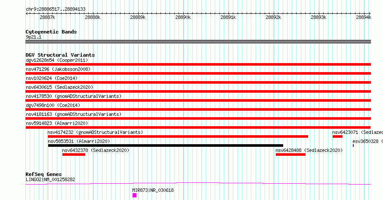Screen dimensions: 383x200
Task: Open variant nsv6432378 (Sedlazeck2020) label
Action: [96, 150]
